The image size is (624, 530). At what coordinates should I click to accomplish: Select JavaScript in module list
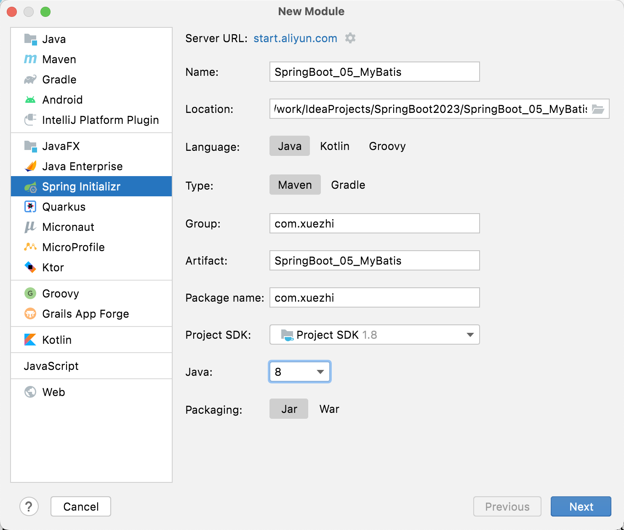(91, 366)
